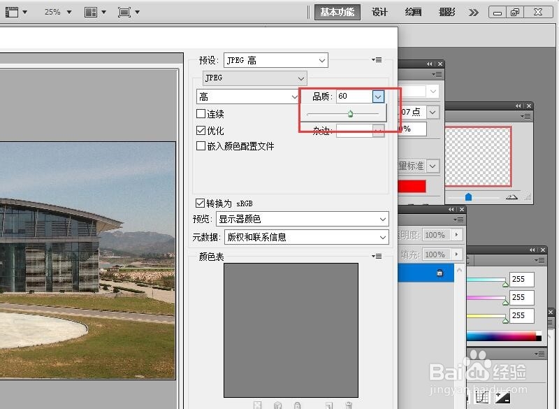Switch to the 摄影 workspace
The height and width of the screenshot is (409, 559).
point(446,12)
